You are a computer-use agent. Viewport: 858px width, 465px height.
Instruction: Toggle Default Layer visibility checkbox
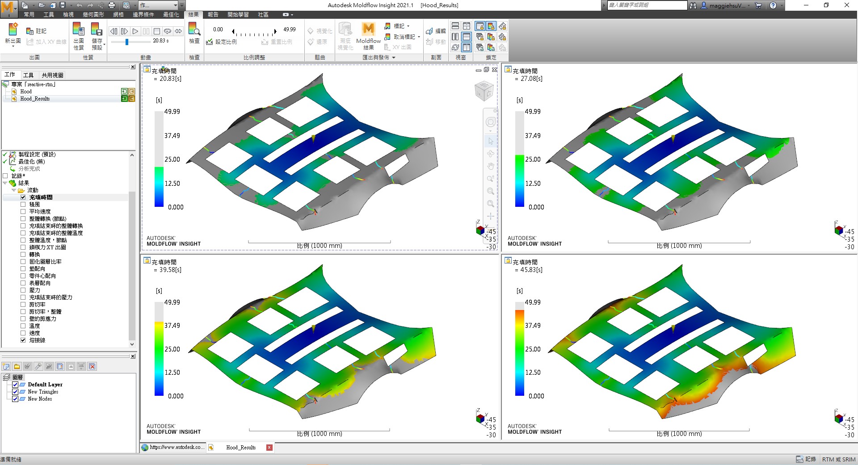pos(15,384)
